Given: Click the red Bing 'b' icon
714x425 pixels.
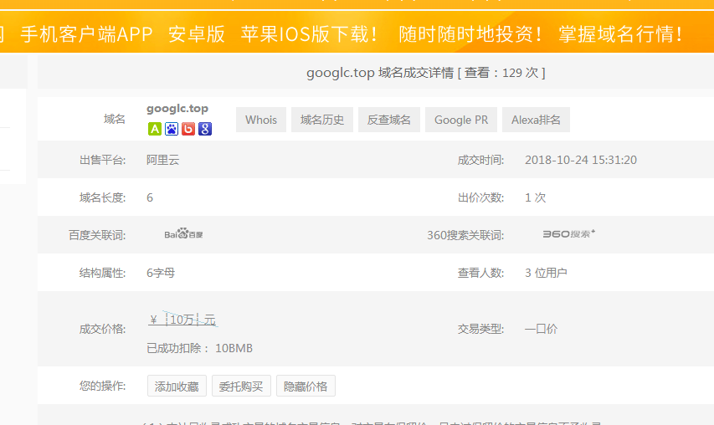Looking at the screenshot, I should click(188, 129).
